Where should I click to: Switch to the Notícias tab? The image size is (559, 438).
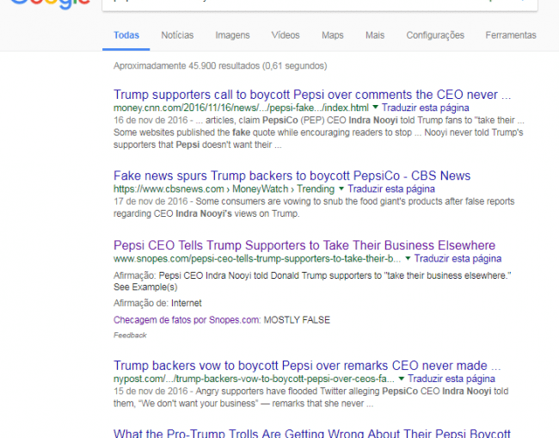tap(177, 35)
